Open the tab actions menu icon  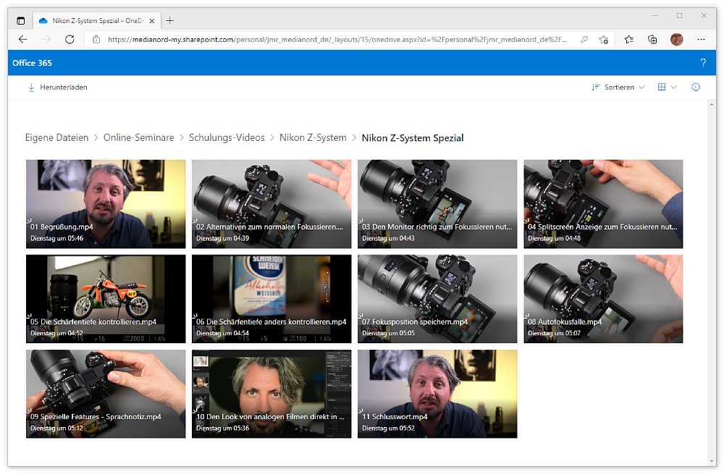21,21
